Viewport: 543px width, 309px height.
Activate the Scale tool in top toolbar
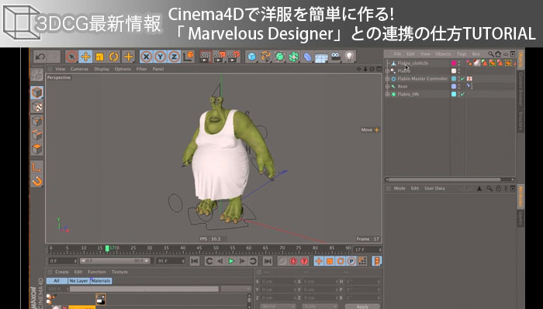click(x=100, y=57)
